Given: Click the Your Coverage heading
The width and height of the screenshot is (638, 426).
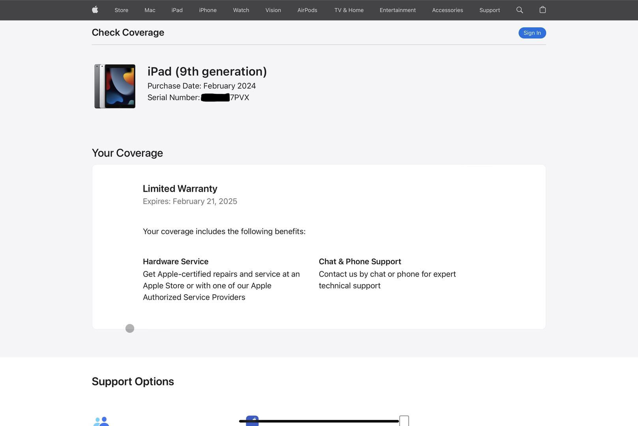Looking at the screenshot, I should click(x=127, y=153).
